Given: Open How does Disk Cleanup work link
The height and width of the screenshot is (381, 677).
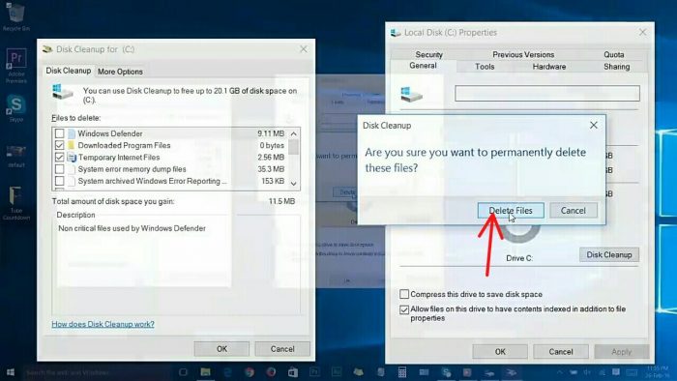Looking at the screenshot, I should [103, 324].
